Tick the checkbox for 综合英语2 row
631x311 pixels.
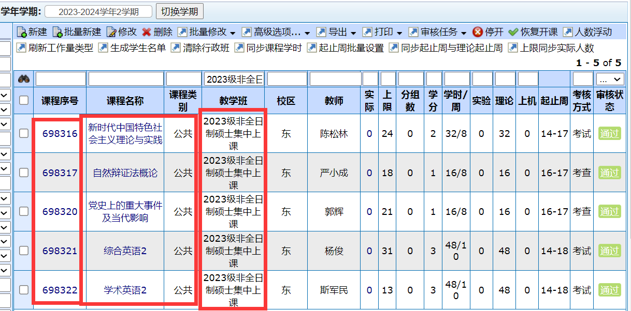24,251
